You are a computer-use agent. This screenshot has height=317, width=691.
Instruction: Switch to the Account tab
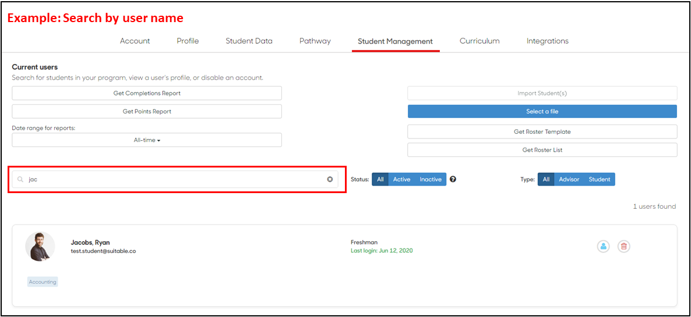pyautogui.click(x=135, y=41)
